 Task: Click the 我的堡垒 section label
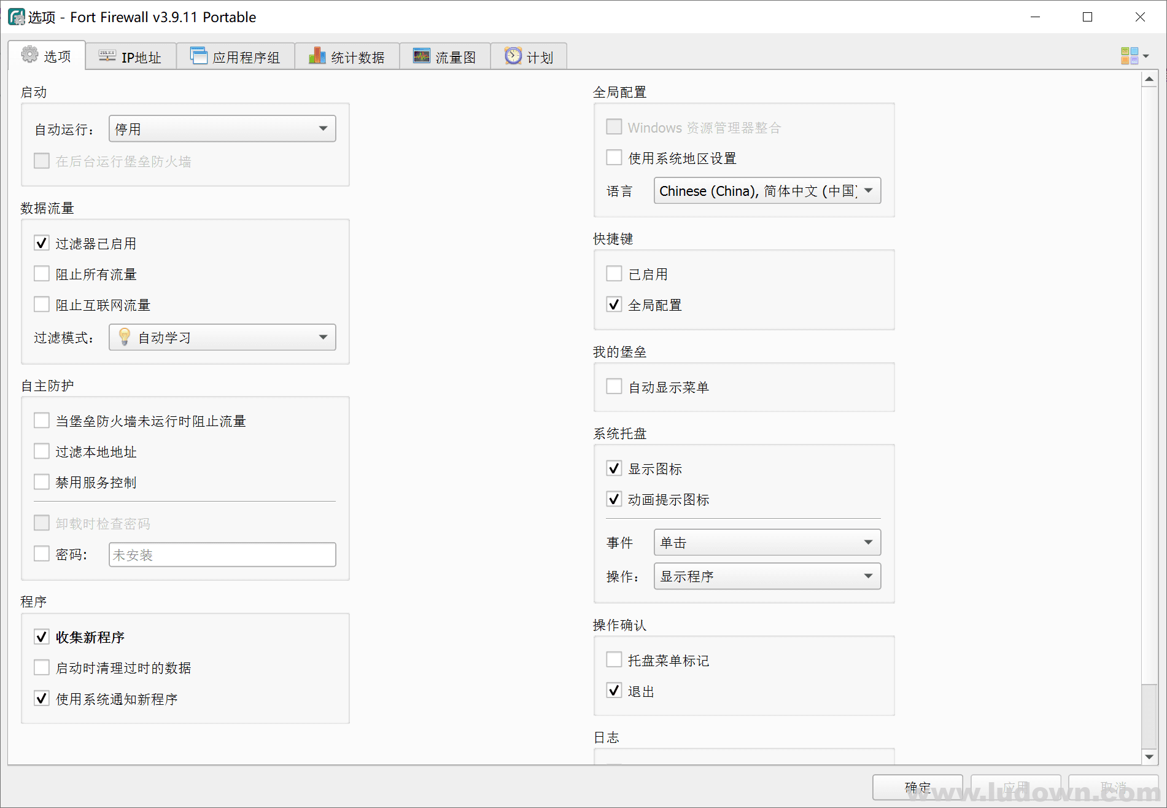point(619,352)
